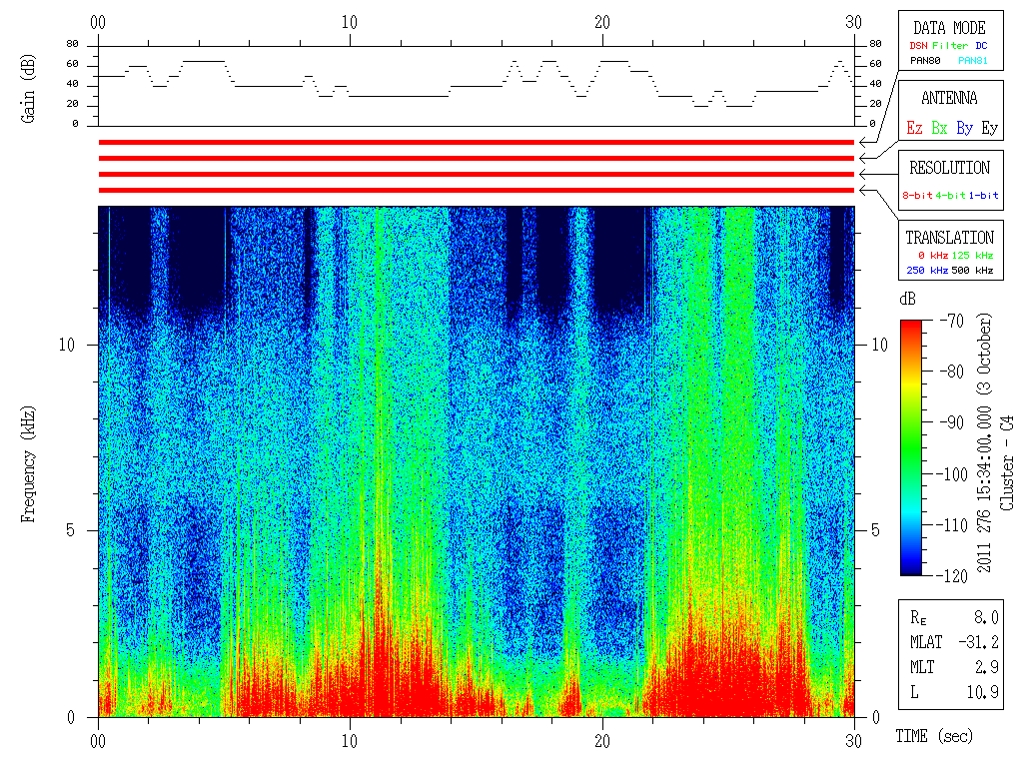Click the DATA MODE legend title

pyautogui.click(x=949, y=28)
